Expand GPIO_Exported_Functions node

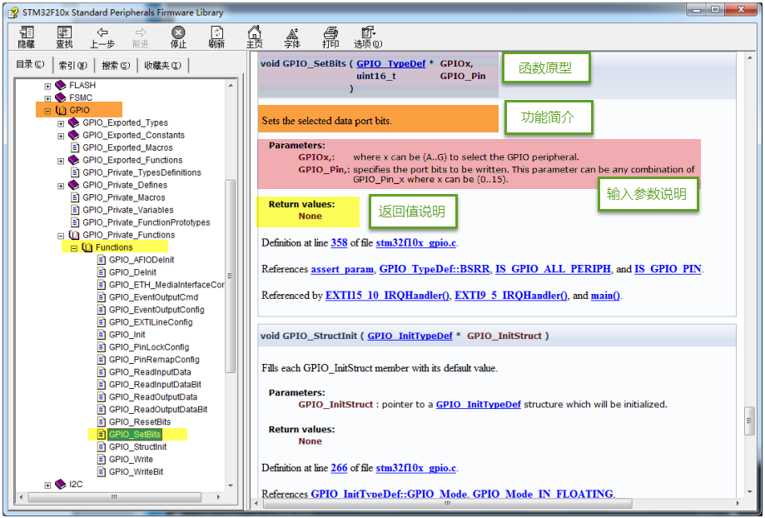click(x=61, y=161)
